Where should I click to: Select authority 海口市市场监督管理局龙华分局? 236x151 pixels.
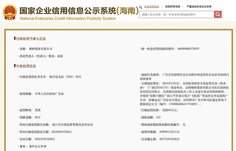click(x=72, y=125)
